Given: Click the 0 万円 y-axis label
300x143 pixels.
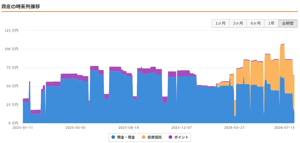Looking at the screenshot, I should (x=13, y=123).
